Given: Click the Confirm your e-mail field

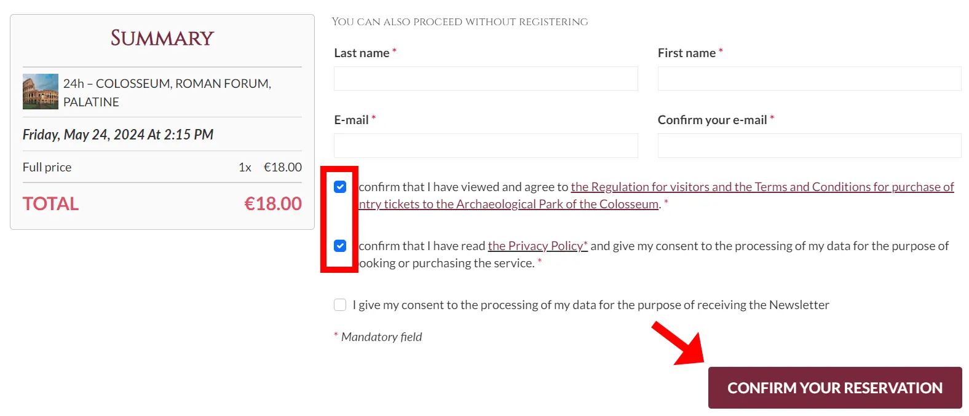Looking at the screenshot, I should (x=809, y=146).
